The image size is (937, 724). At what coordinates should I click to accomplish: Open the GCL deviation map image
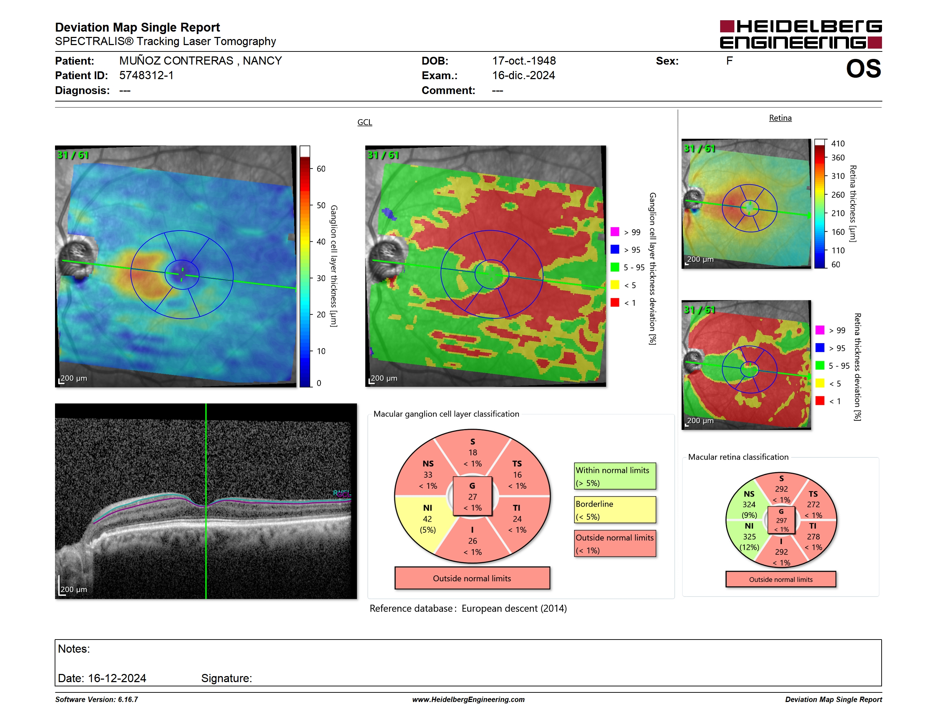(x=486, y=266)
